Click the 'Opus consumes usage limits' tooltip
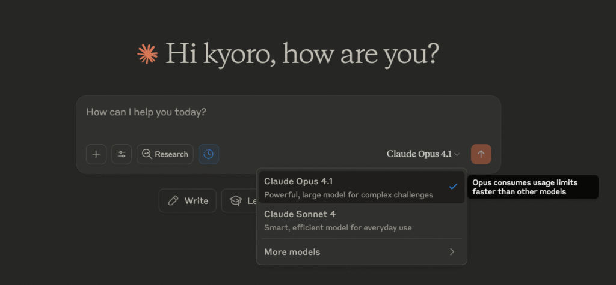The image size is (616, 285). click(x=533, y=187)
